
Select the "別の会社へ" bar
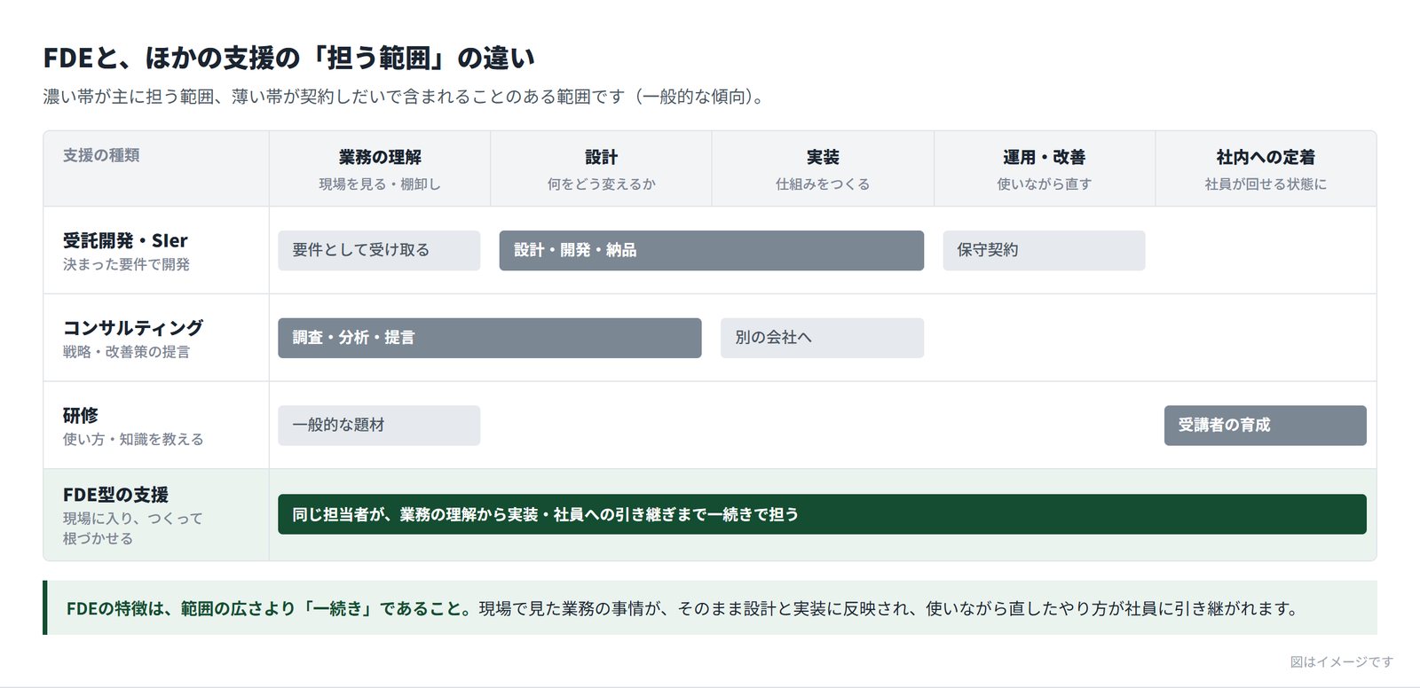click(822, 338)
